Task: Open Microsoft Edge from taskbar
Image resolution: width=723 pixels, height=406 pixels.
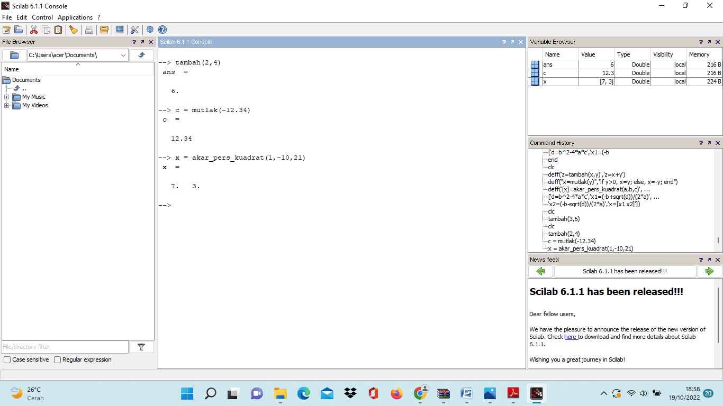Action: point(303,393)
